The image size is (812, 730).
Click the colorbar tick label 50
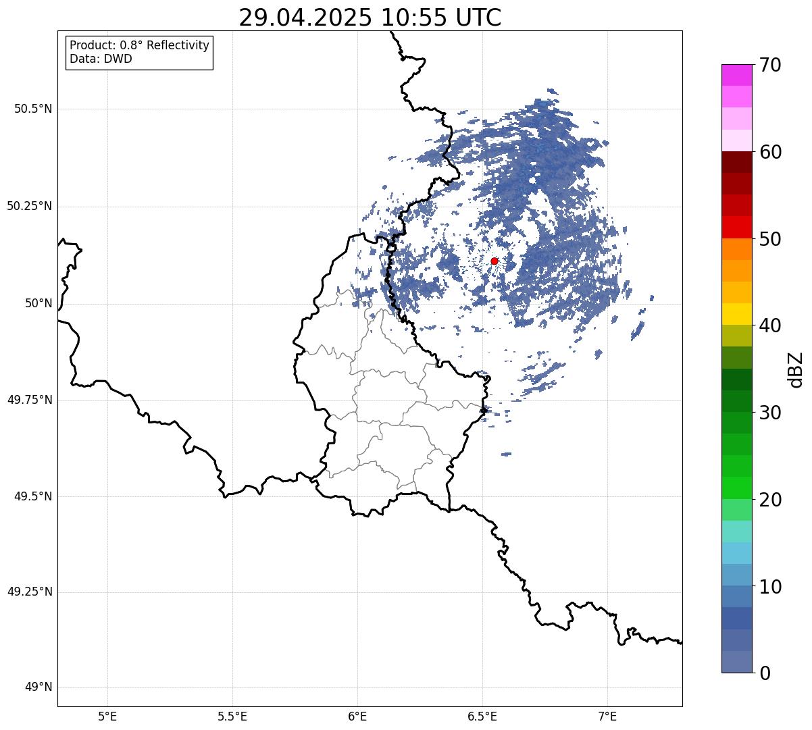click(771, 239)
